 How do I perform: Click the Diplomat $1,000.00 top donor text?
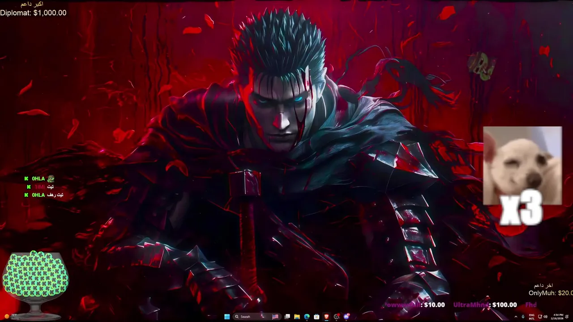pyautogui.click(x=33, y=13)
